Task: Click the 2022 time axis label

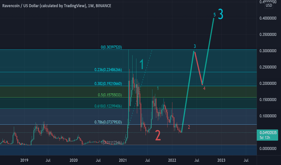Action: (x=172, y=160)
